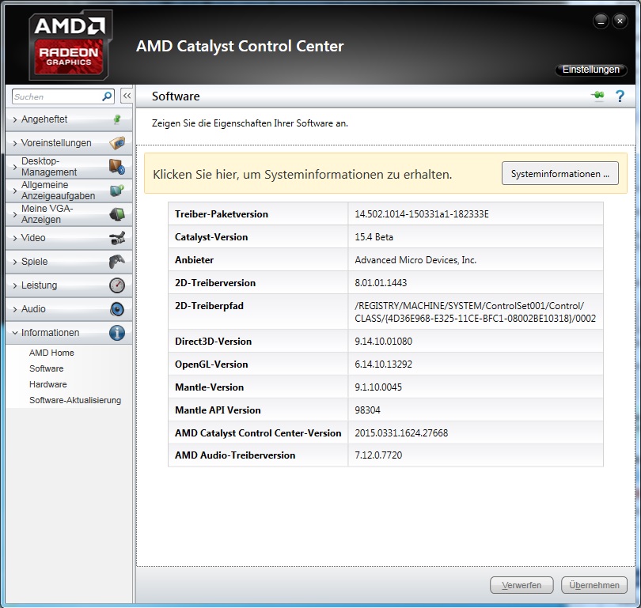Open AMD Home under Informationen
Viewport: 641px width, 608px height.
tap(51, 353)
